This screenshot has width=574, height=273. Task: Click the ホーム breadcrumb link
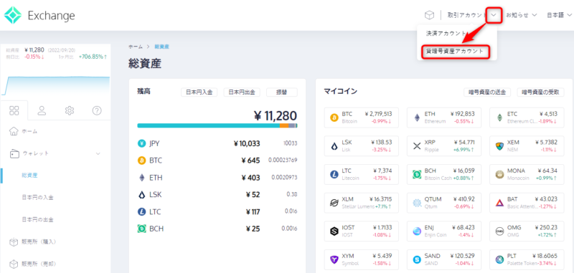135,47
